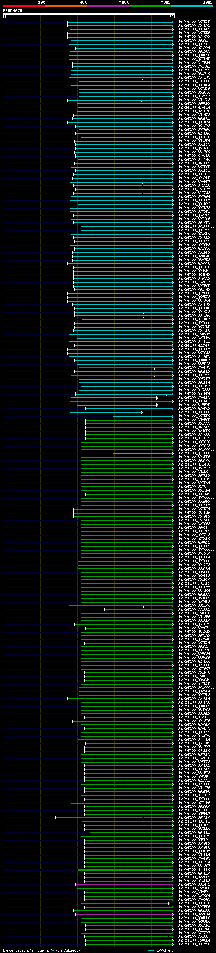Image resolution: width=216 pixels, height=953 pixels.
Task: Select the UniRef100_B9HHD7 label
Action: pos(194,182)
